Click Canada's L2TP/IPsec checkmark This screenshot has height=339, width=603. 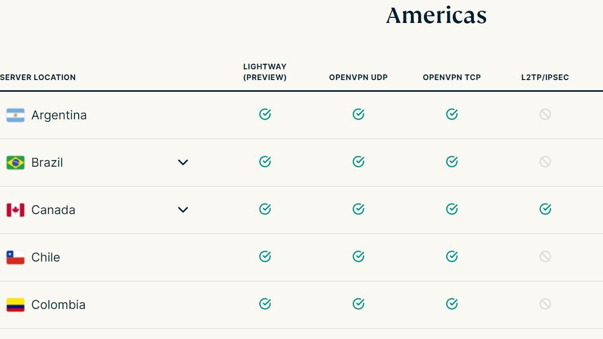click(545, 210)
